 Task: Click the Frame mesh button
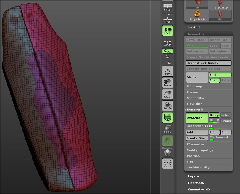[167, 71]
